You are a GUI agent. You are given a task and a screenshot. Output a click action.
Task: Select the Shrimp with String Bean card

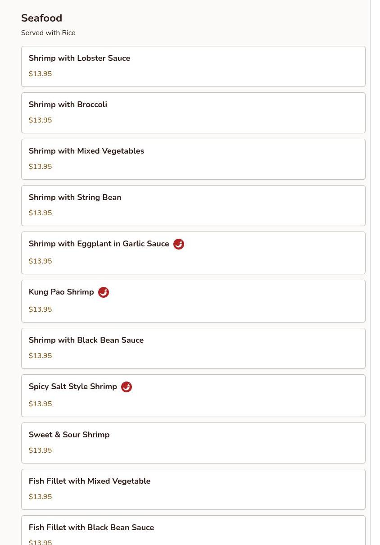tap(193, 205)
